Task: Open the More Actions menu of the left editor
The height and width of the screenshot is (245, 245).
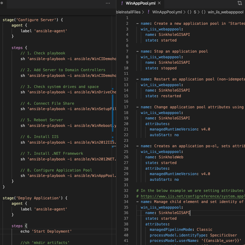Action: pos(108,3)
